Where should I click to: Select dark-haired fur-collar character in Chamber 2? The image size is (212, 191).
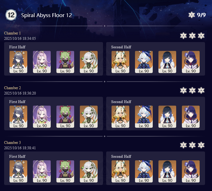pos(167,117)
